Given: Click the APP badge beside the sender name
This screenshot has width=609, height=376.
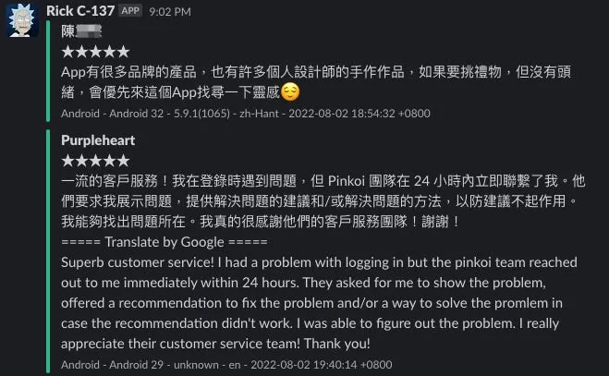Looking at the screenshot, I should (x=131, y=10).
